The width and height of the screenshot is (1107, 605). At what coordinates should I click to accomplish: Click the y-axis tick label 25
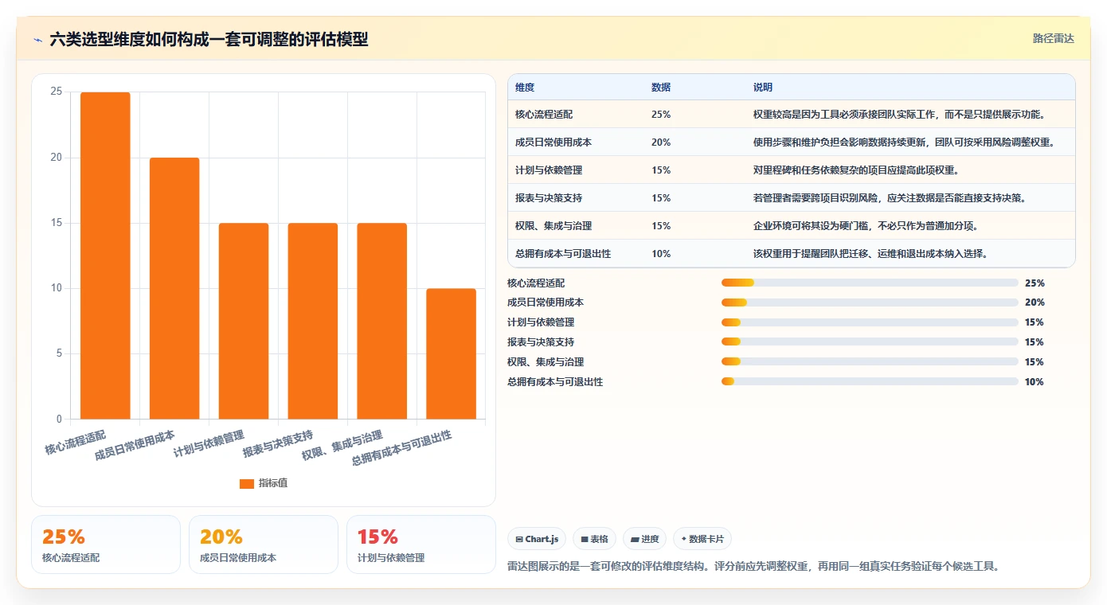point(56,92)
